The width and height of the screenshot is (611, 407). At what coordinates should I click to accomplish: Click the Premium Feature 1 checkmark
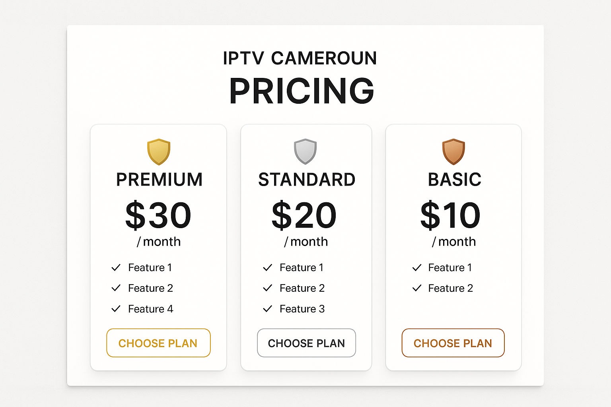116,267
